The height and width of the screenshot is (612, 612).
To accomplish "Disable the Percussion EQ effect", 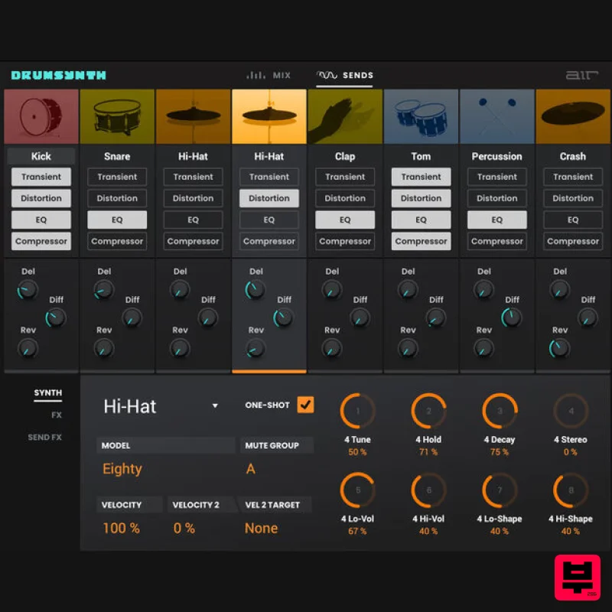I will point(496,220).
